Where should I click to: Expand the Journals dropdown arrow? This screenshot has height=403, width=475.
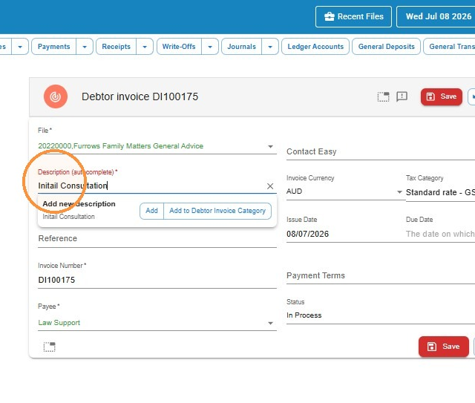(x=270, y=47)
